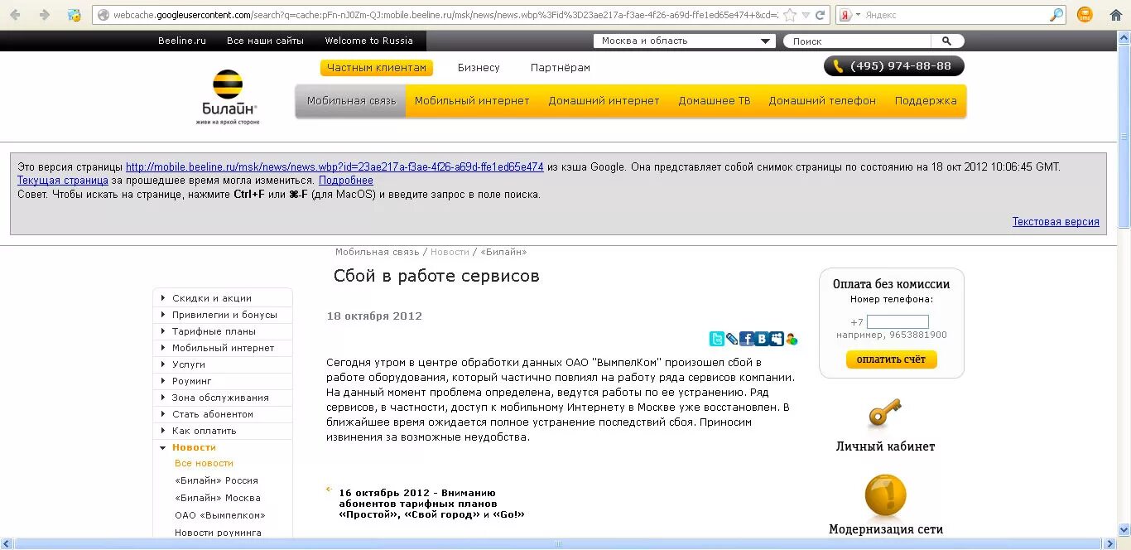Select the Welcome to Russia tab
Image resolution: width=1131 pixels, height=550 pixels.
[368, 41]
